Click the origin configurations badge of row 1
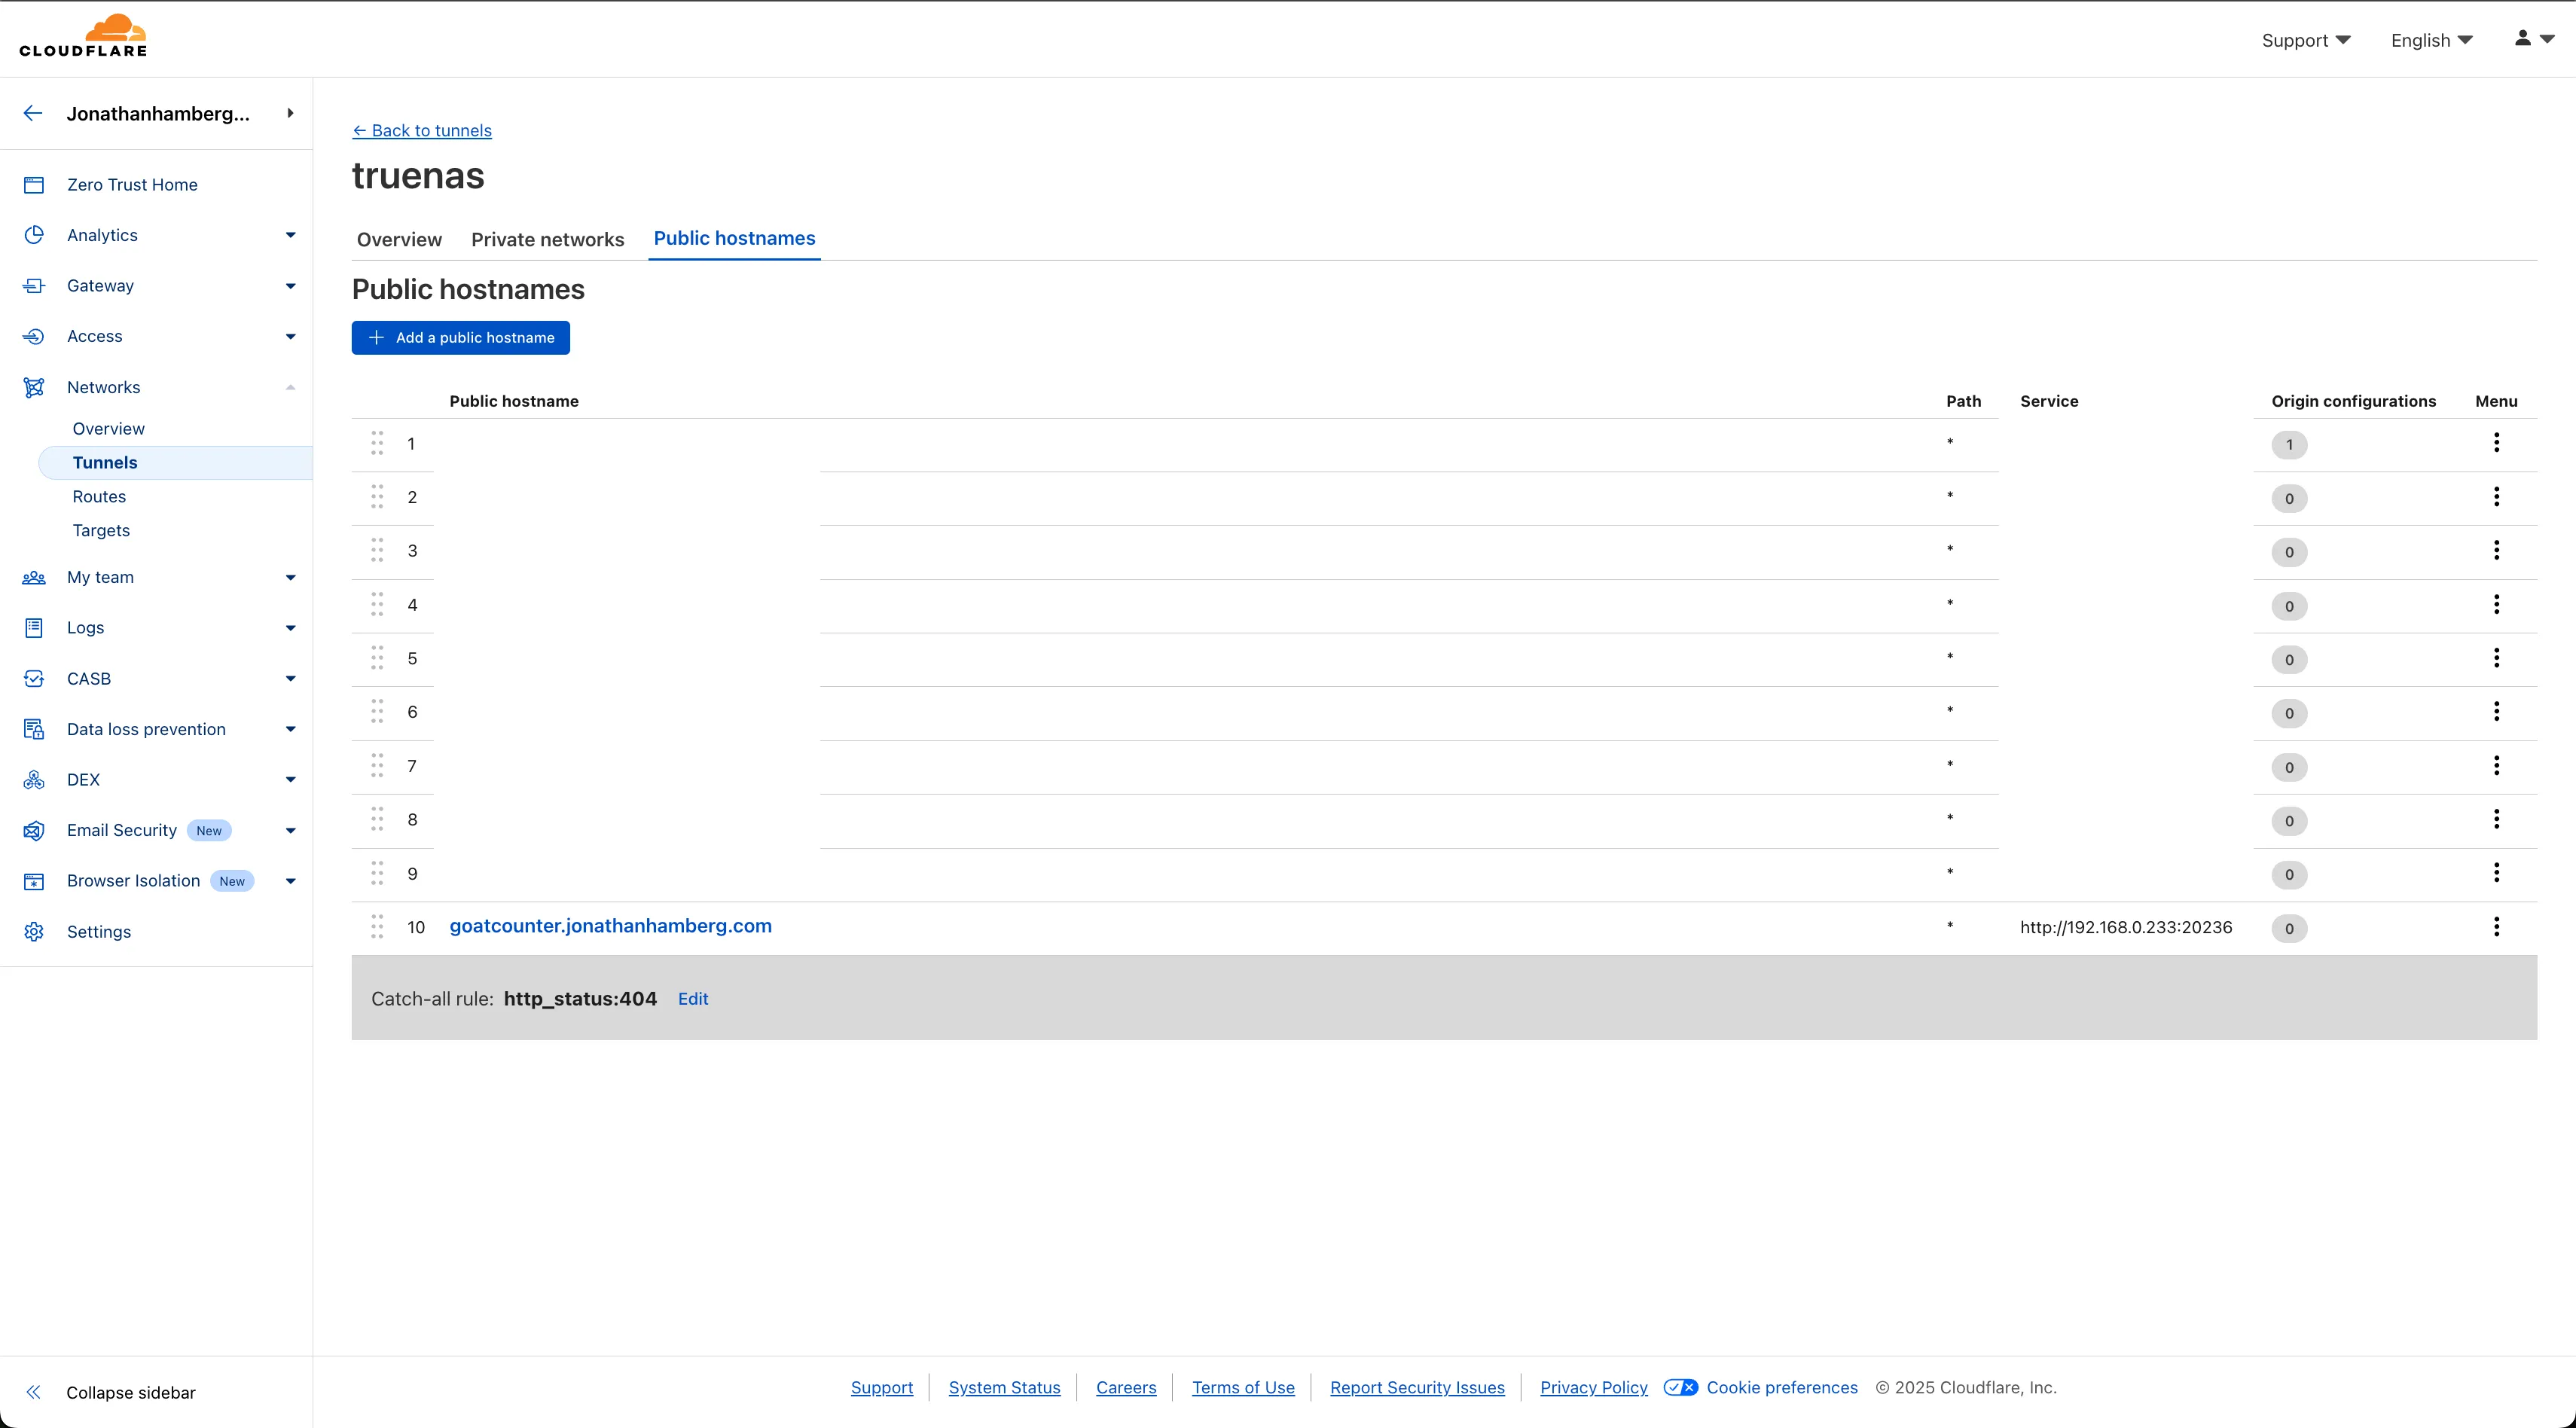The width and height of the screenshot is (2576, 1428). point(2289,445)
